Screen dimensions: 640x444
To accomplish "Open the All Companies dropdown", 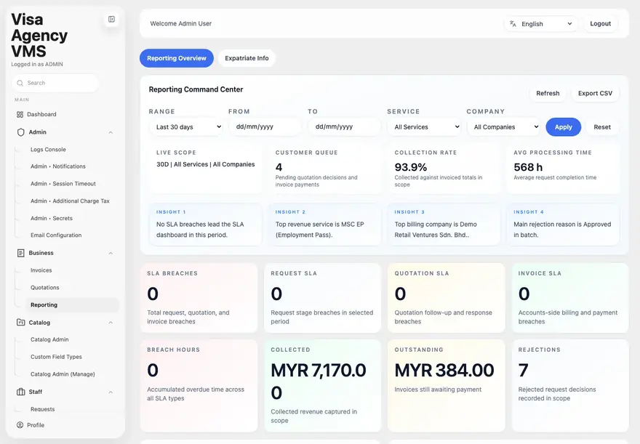I will coord(504,127).
